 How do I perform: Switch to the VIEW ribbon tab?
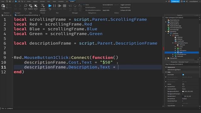click(x=54, y=1)
